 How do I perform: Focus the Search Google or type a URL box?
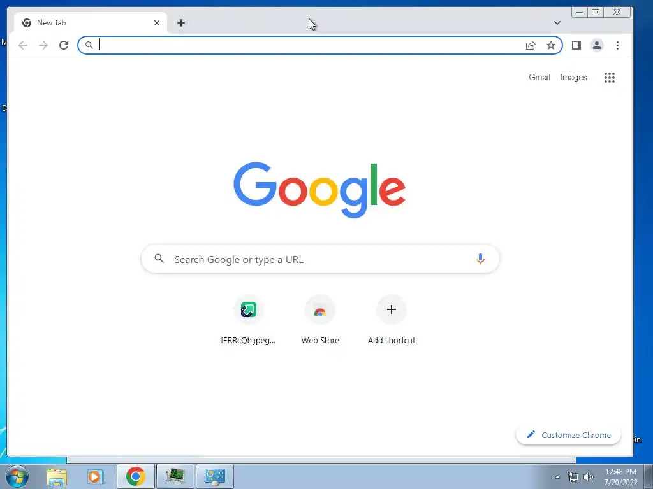pyautogui.click(x=320, y=259)
